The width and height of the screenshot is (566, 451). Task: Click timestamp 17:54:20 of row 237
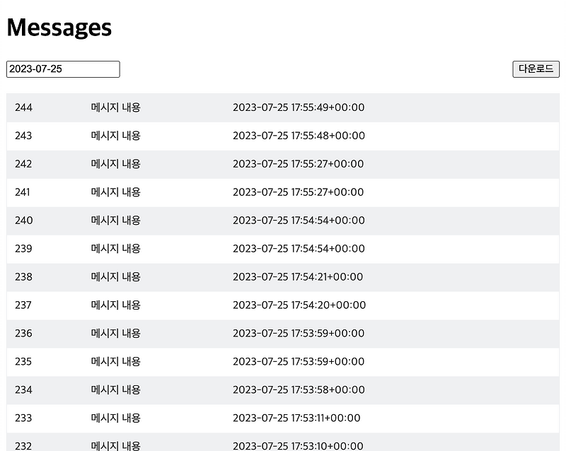pyautogui.click(x=299, y=305)
